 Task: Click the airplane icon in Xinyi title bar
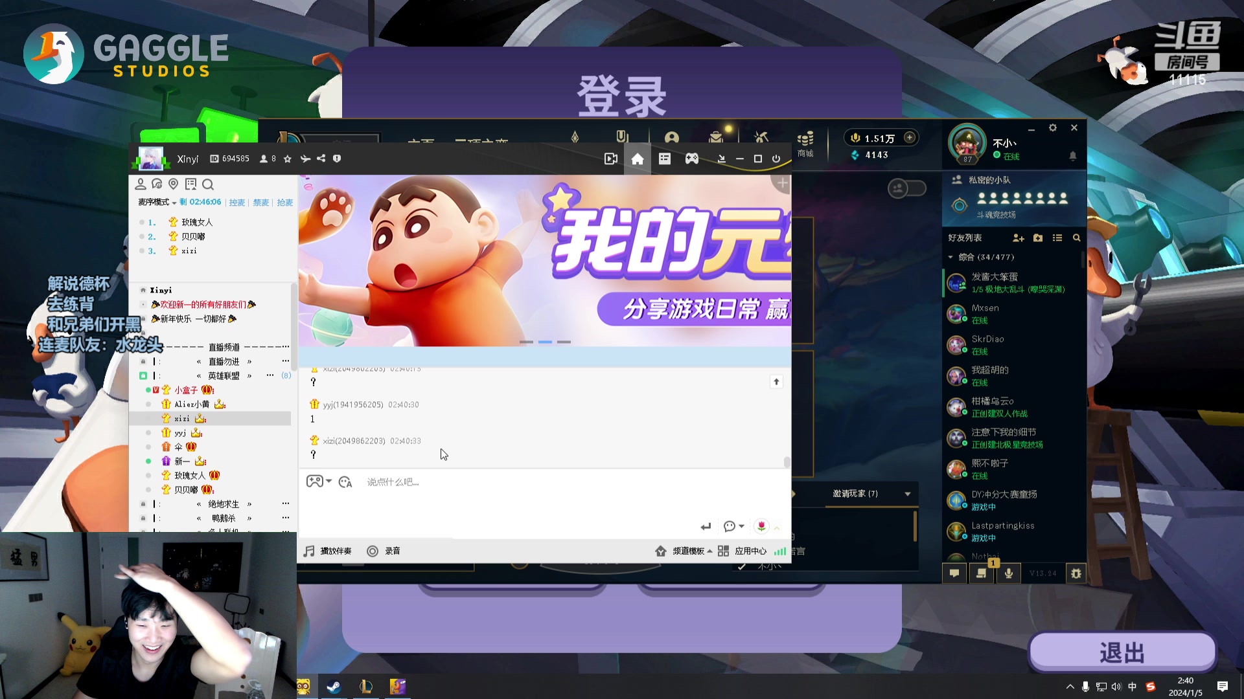click(305, 159)
